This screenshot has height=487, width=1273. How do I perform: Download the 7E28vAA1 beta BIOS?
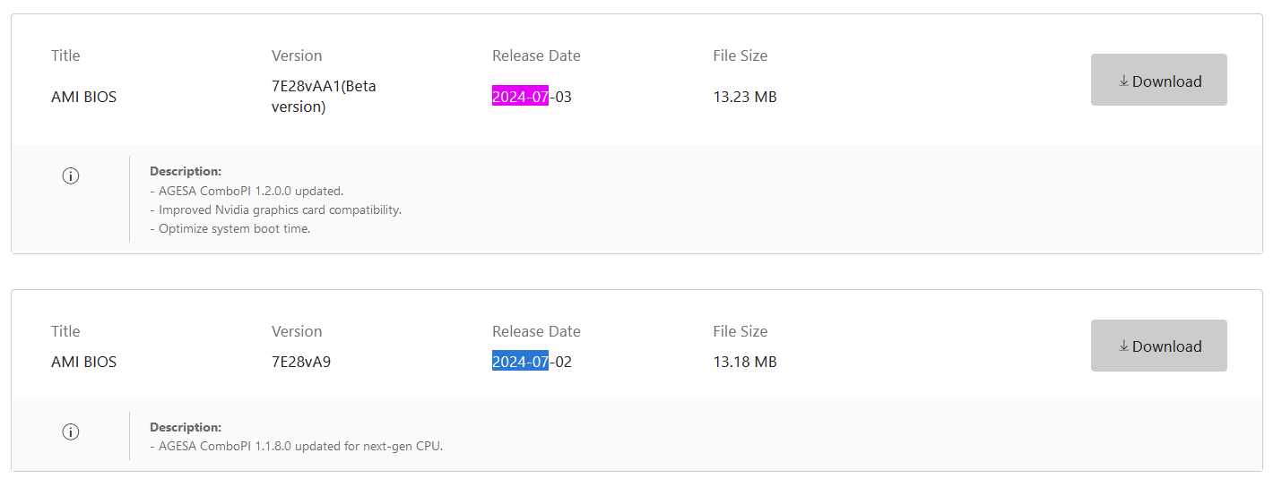click(1158, 81)
